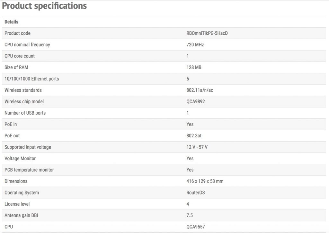Click the 720 MHz value
This screenshot has height=233, width=329.
click(x=195, y=45)
